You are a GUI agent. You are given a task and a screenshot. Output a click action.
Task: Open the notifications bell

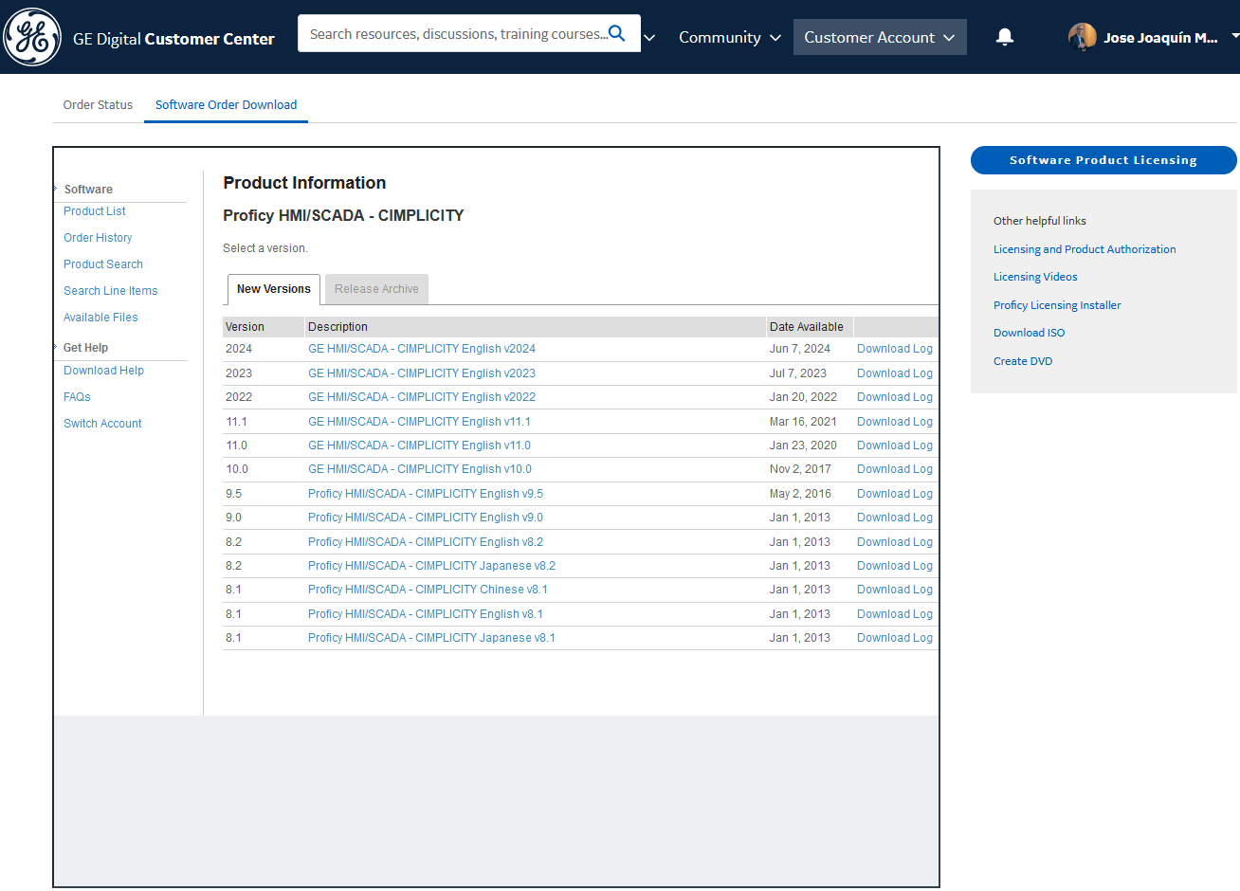click(1005, 37)
